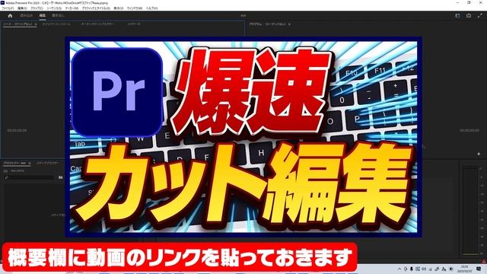
Task: Select the オーディオクリップミキサー panel tab
Action: pyautogui.click(x=98, y=24)
